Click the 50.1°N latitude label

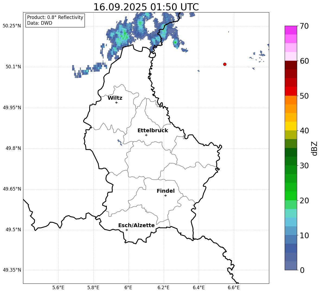pyautogui.click(x=14, y=67)
